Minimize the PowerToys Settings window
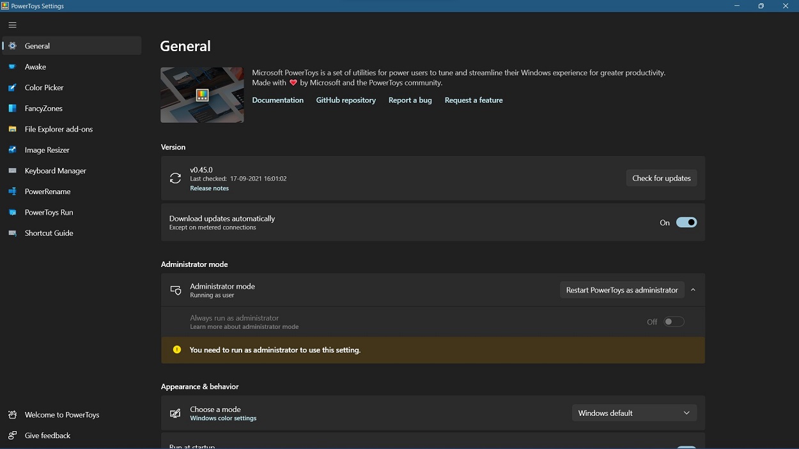 [x=737, y=6]
